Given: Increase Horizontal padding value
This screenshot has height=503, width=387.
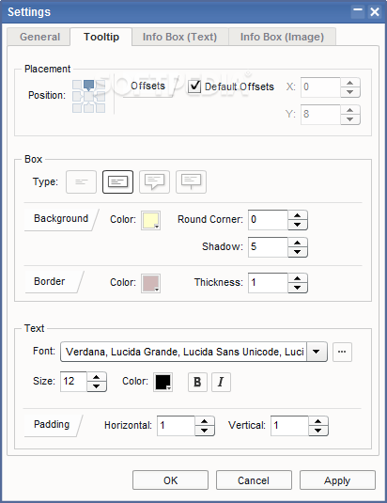Looking at the screenshot, I should pos(205,421).
